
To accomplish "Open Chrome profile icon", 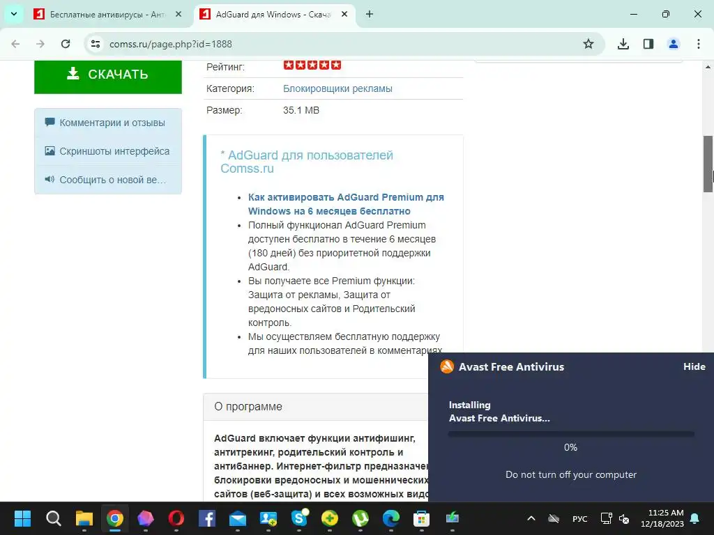I will point(674,44).
